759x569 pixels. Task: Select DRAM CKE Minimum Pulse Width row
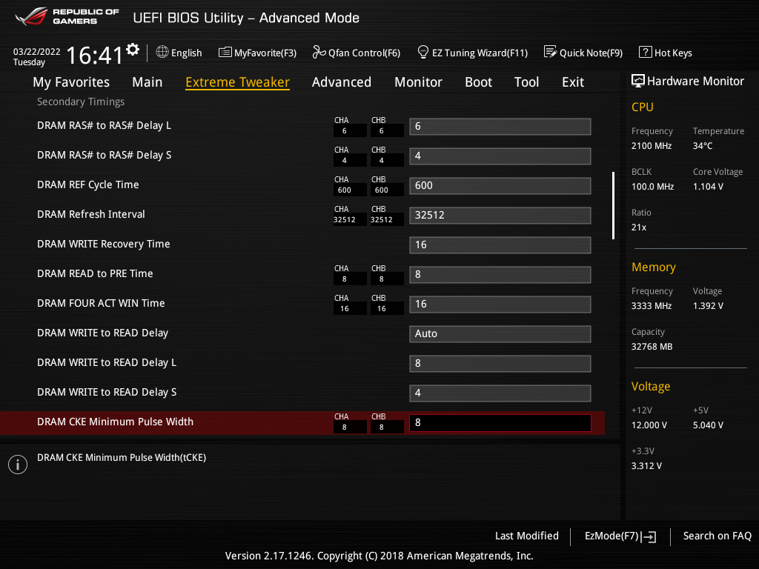pos(302,422)
